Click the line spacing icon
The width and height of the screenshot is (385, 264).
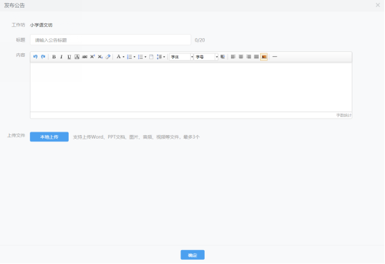(160, 57)
